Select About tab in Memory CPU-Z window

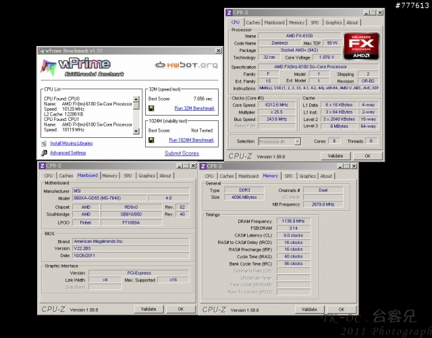click(326, 176)
